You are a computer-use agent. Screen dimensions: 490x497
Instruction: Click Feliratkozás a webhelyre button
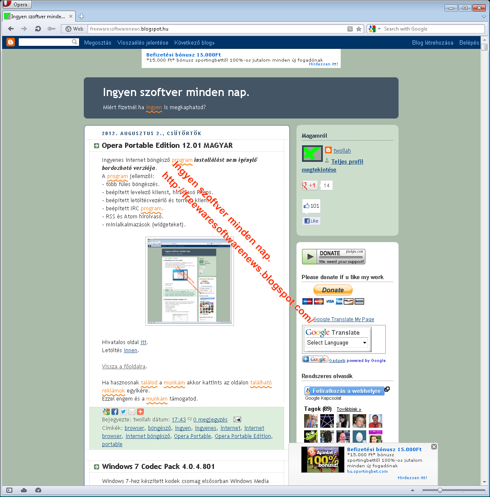tap(345, 391)
